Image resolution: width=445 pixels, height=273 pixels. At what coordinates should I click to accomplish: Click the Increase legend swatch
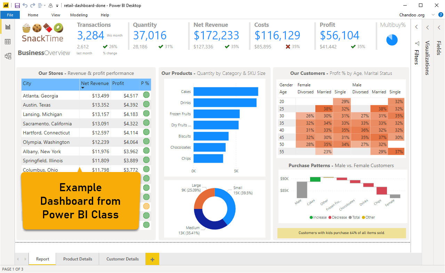coord(311,217)
